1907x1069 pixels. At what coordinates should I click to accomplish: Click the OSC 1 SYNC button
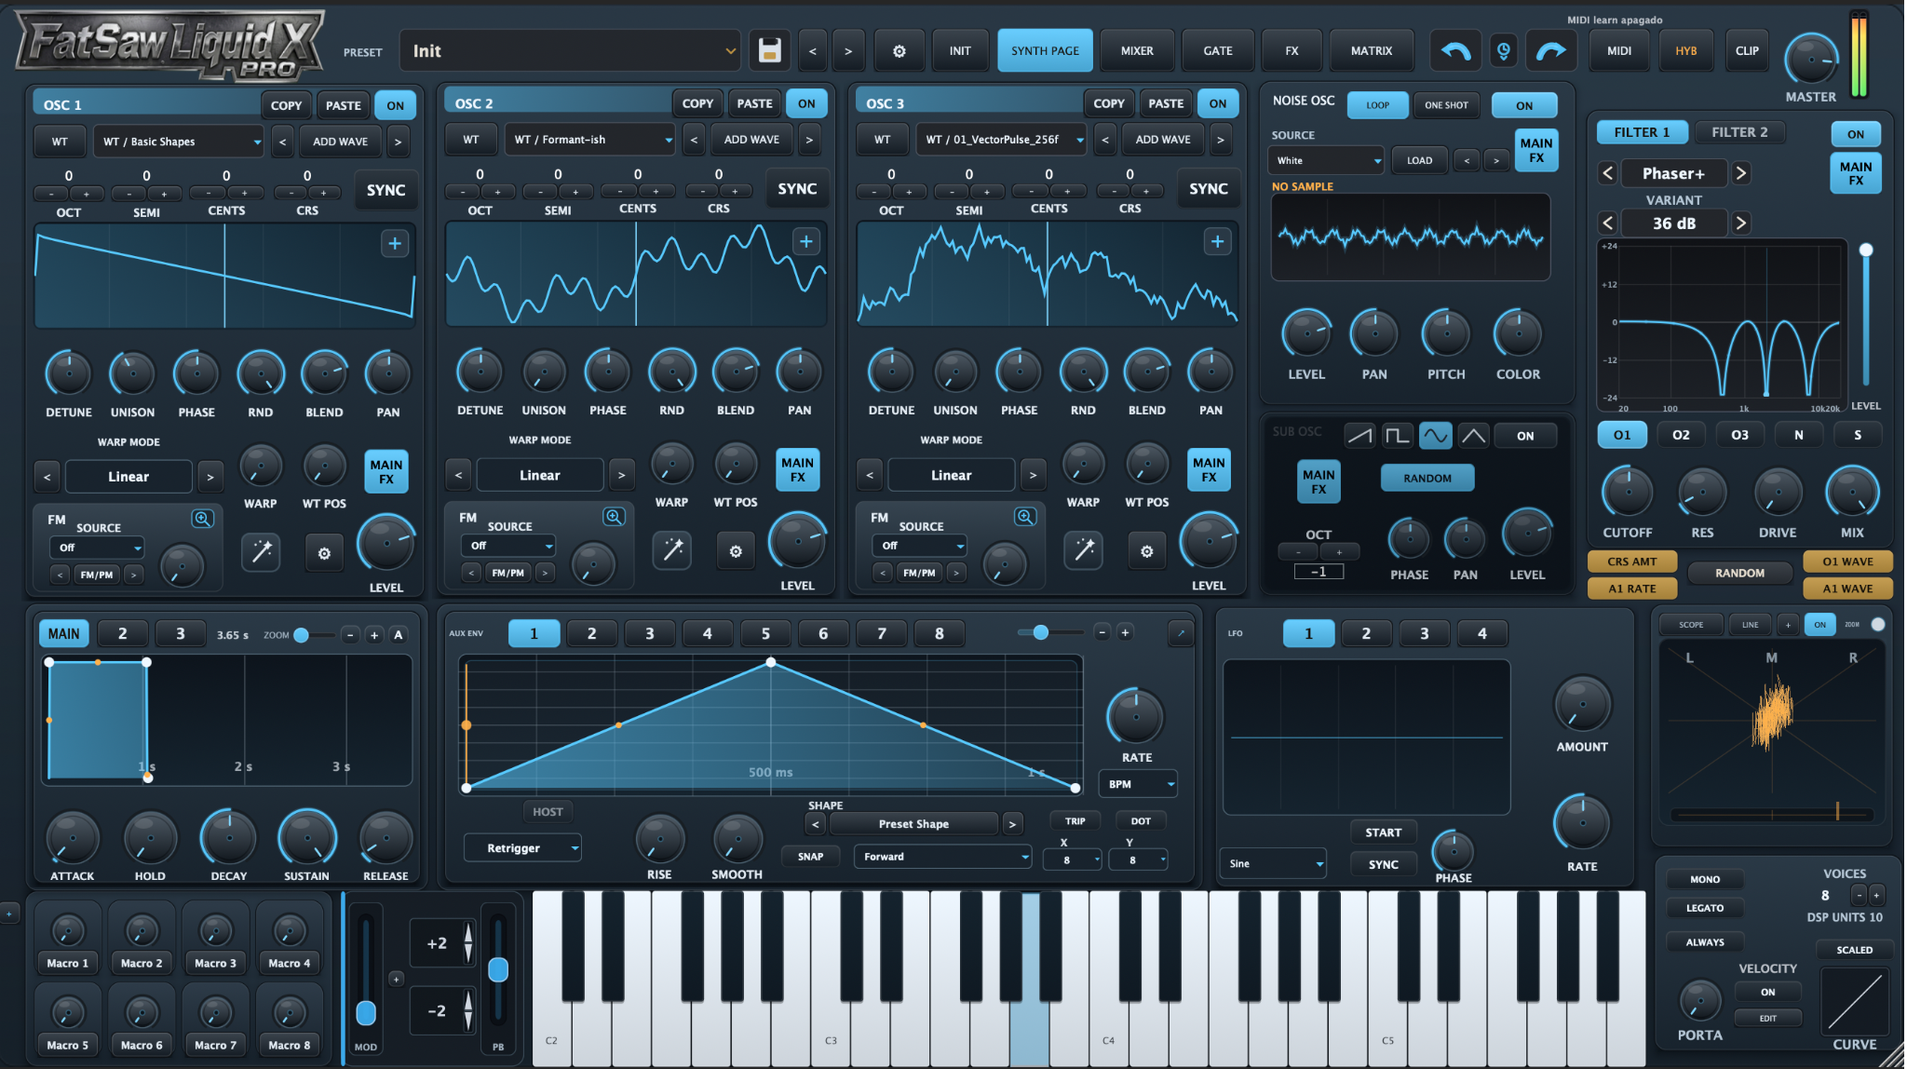point(385,190)
